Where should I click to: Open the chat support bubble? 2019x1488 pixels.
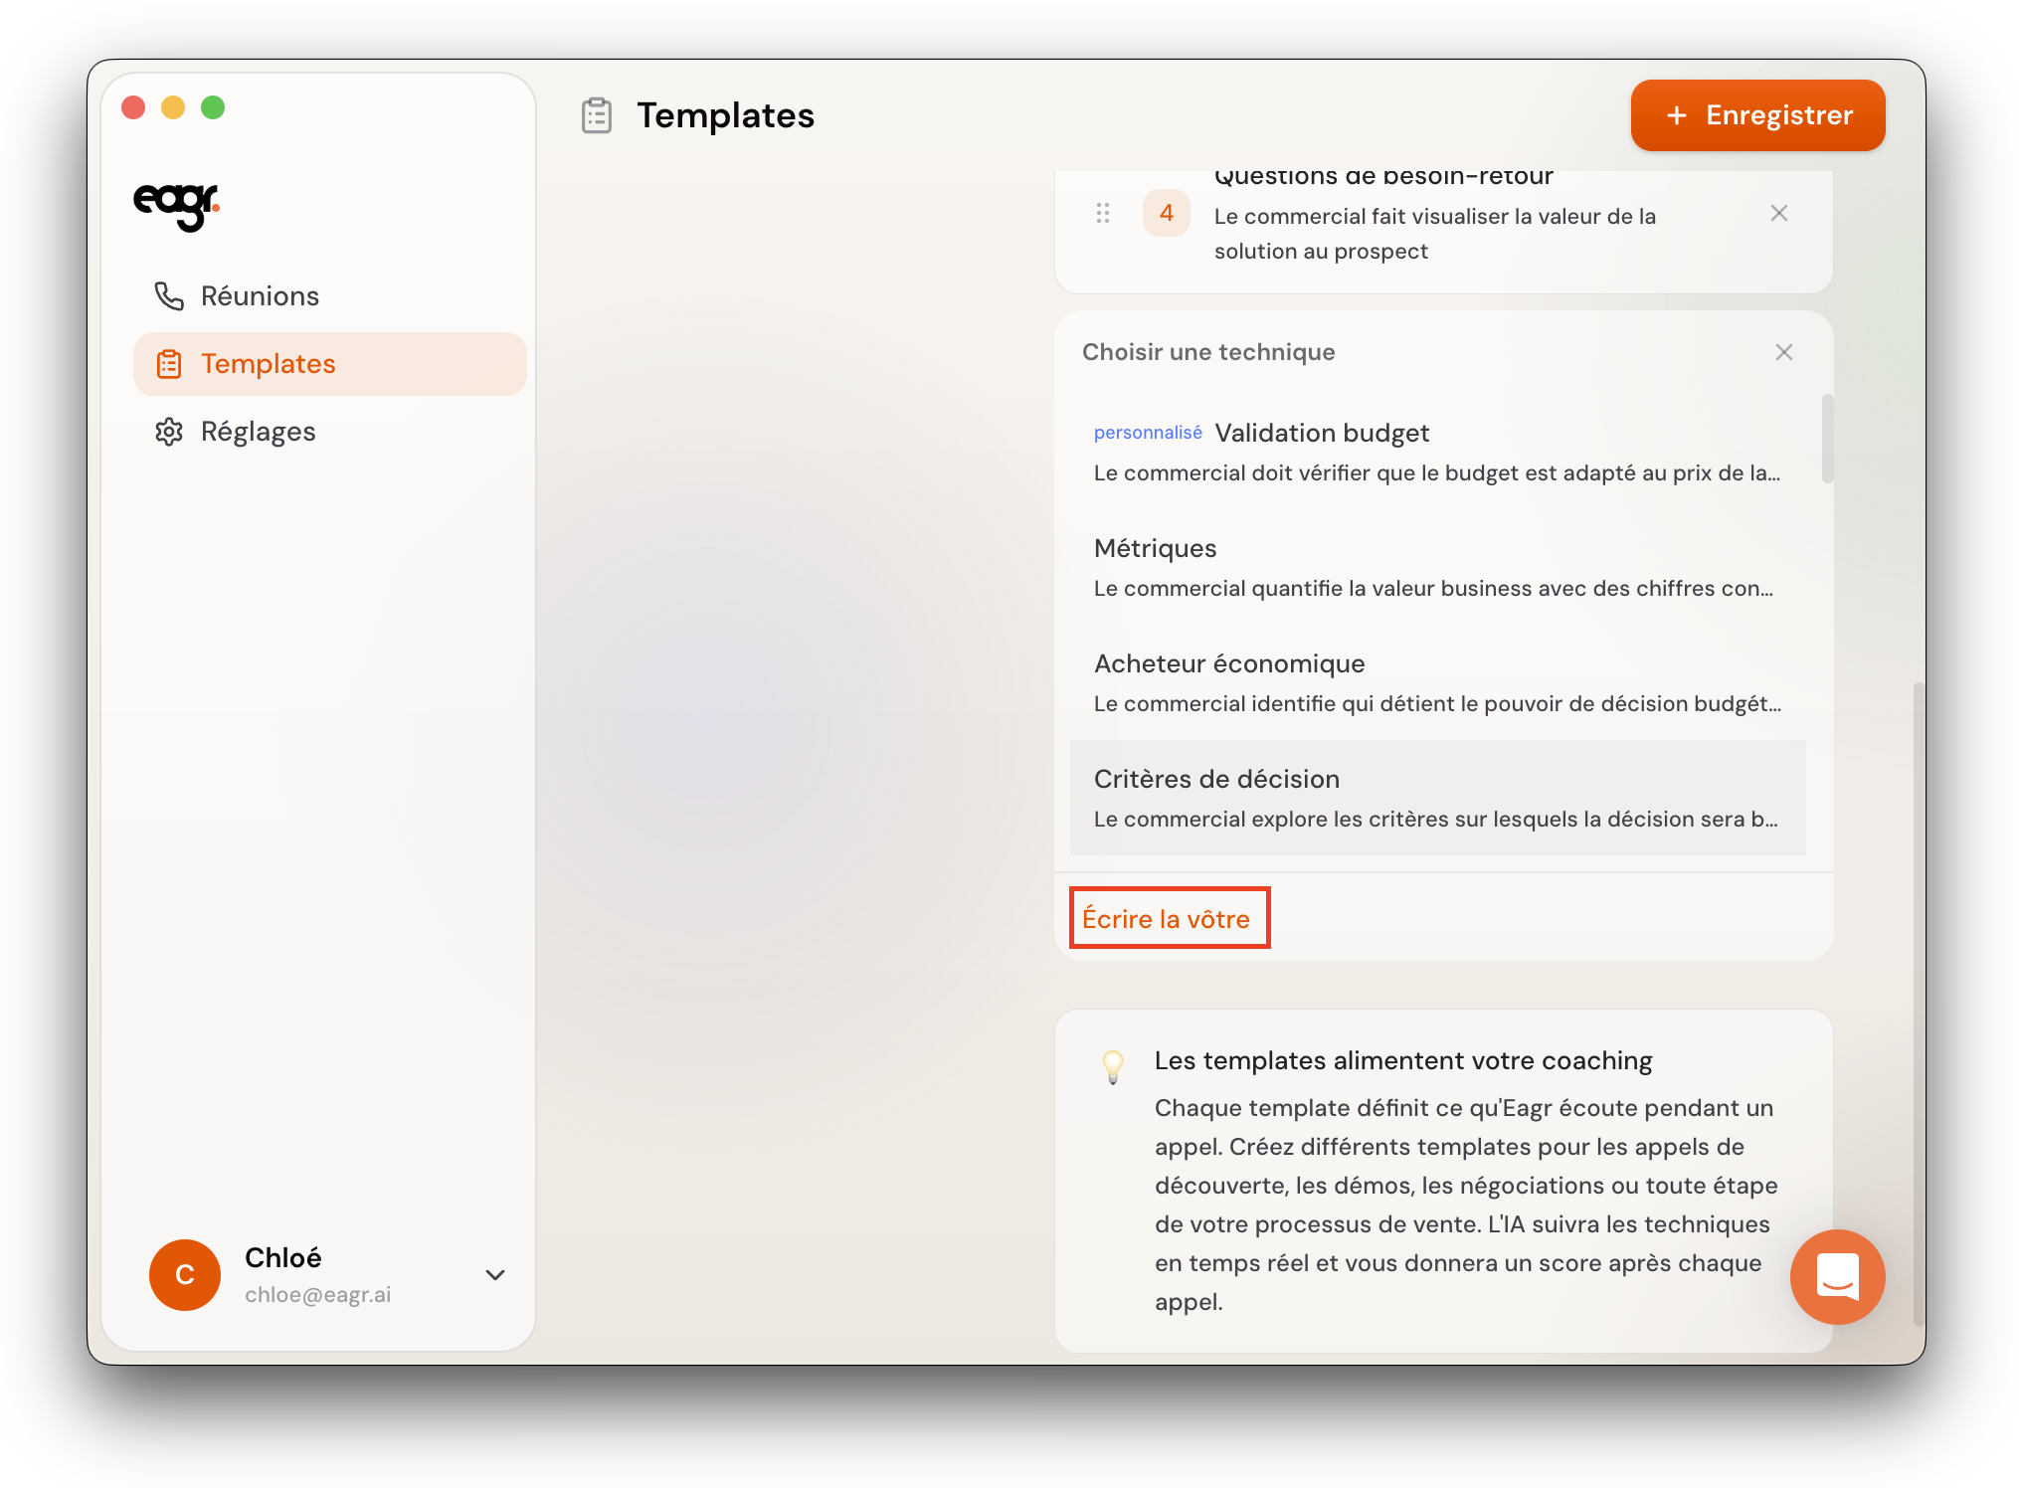pos(1837,1276)
